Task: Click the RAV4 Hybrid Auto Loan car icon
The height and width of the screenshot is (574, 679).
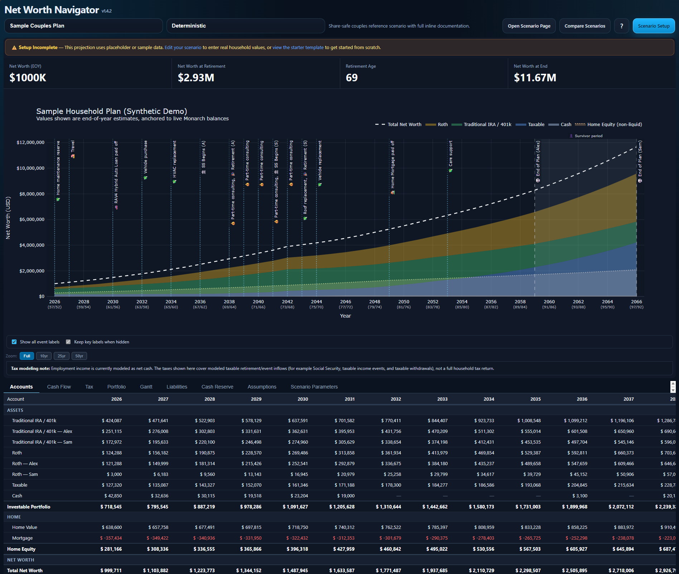Action: point(116,207)
